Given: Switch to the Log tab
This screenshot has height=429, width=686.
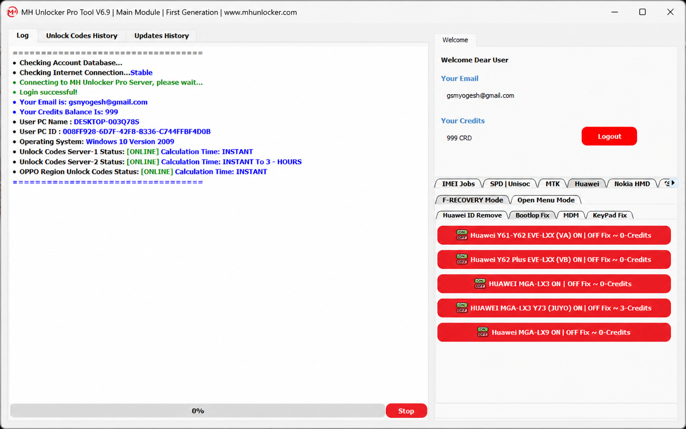Looking at the screenshot, I should tap(22, 35).
